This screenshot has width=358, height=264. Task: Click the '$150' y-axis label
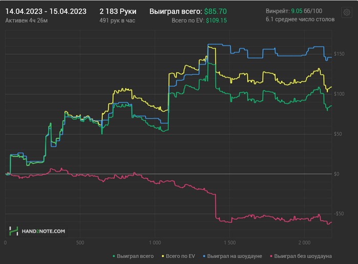[339, 54]
